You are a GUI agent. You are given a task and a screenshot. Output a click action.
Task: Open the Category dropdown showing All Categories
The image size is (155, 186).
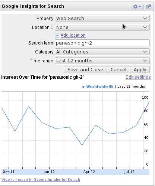(102, 52)
